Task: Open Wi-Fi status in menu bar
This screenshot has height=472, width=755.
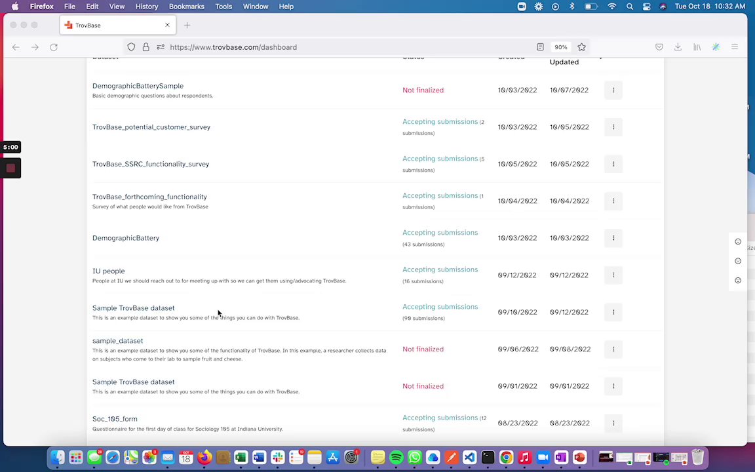Action: click(x=612, y=7)
